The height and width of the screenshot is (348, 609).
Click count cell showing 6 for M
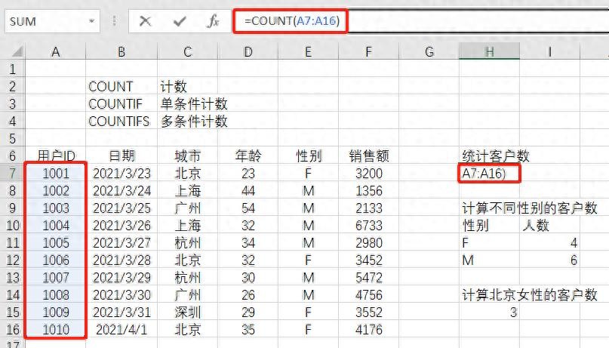(x=549, y=260)
